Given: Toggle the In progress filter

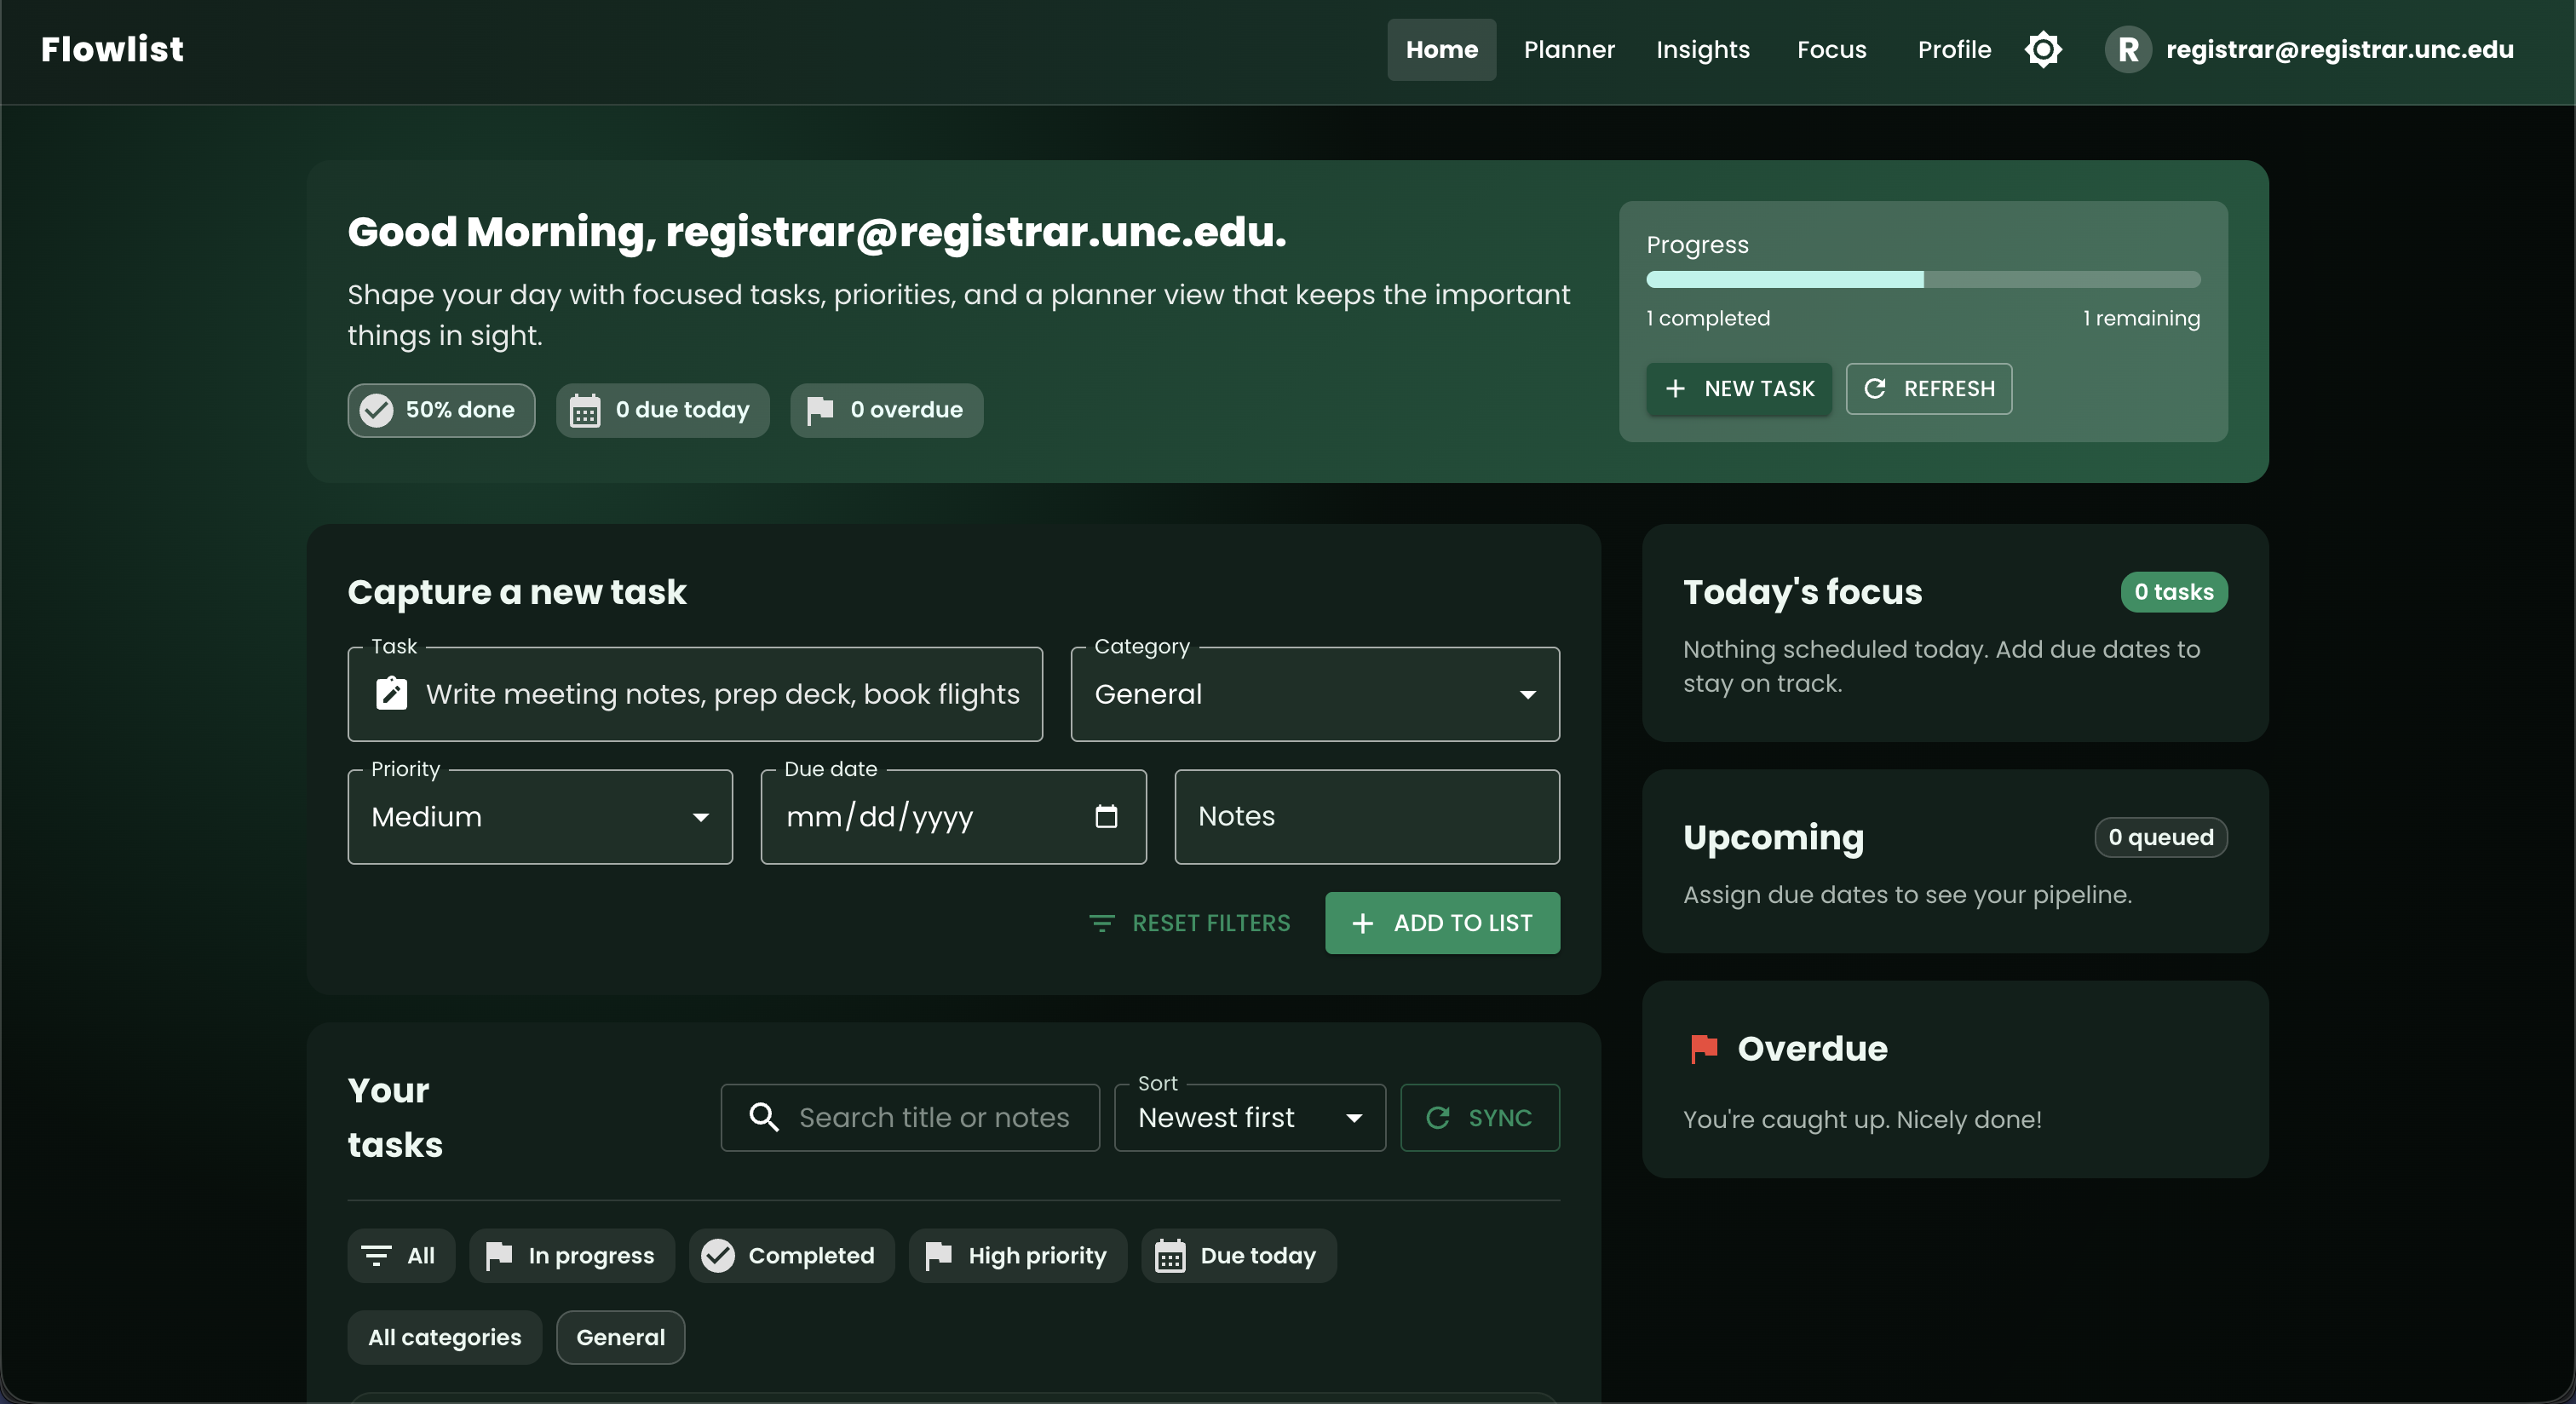Looking at the screenshot, I should (x=571, y=1256).
